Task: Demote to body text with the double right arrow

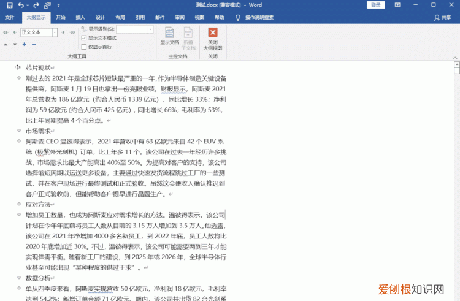Action: (x=72, y=32)
